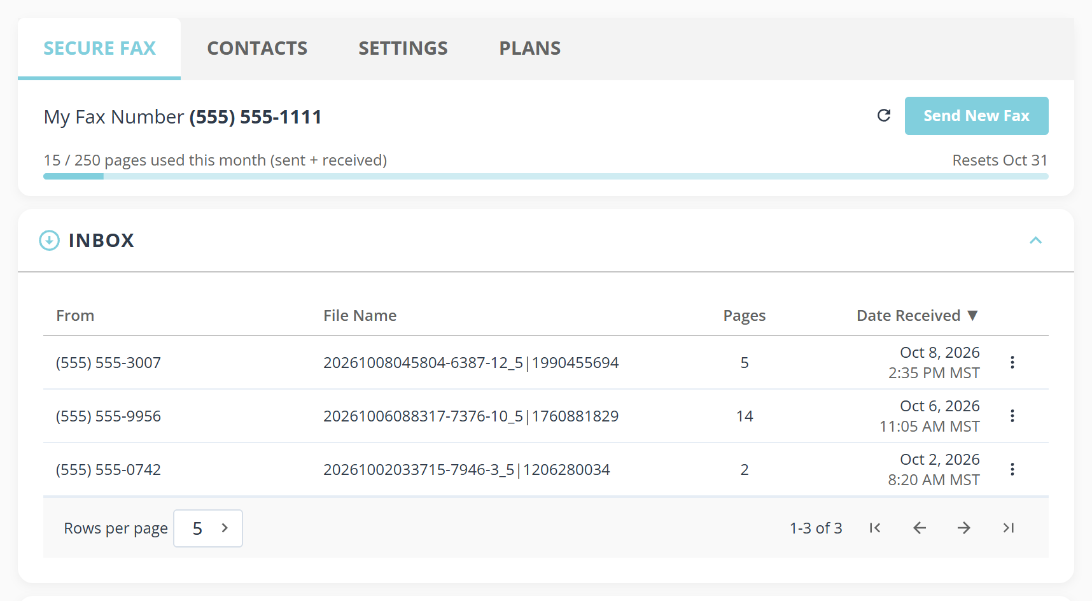1092x601 pixels.
Task: Open the Contacts tab
Action: pos(257,48)
